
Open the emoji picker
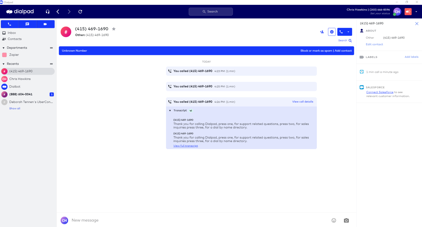pos(334,220)
